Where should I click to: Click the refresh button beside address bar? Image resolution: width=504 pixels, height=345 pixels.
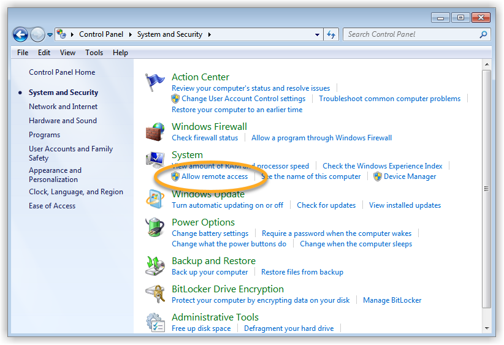[x=332, y=35]
